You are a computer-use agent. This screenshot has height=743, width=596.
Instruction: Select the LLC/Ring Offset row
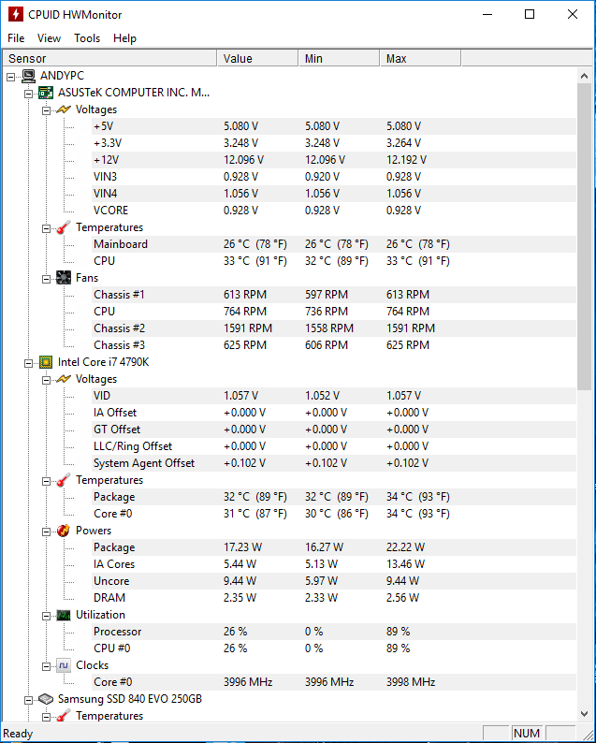tap(334, 446)
